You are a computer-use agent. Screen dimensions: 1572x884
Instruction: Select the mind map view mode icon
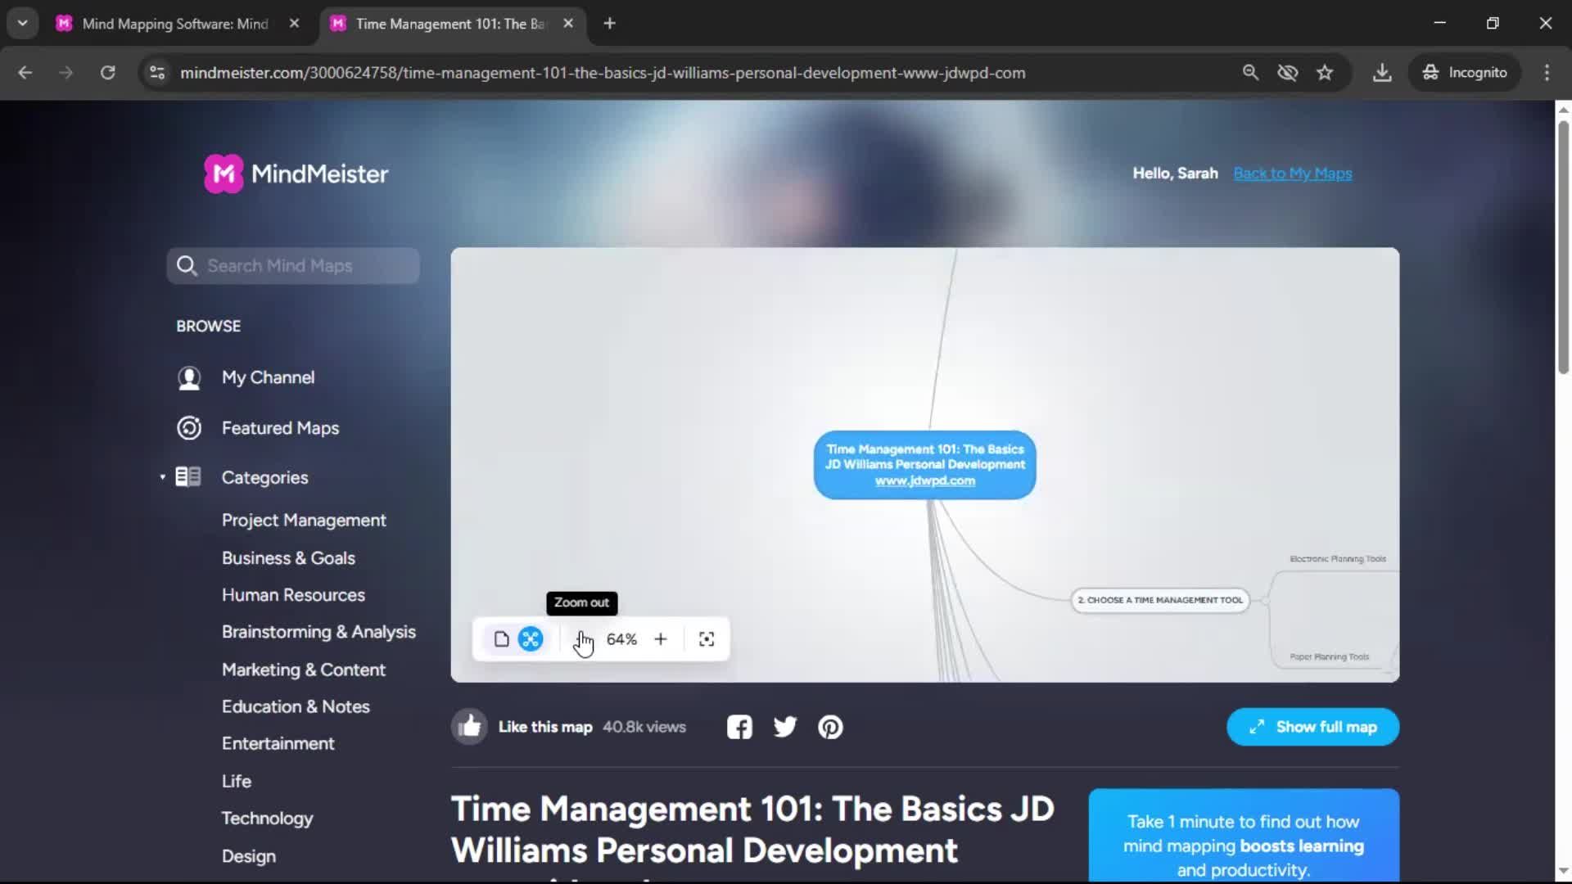pos(531,639)
